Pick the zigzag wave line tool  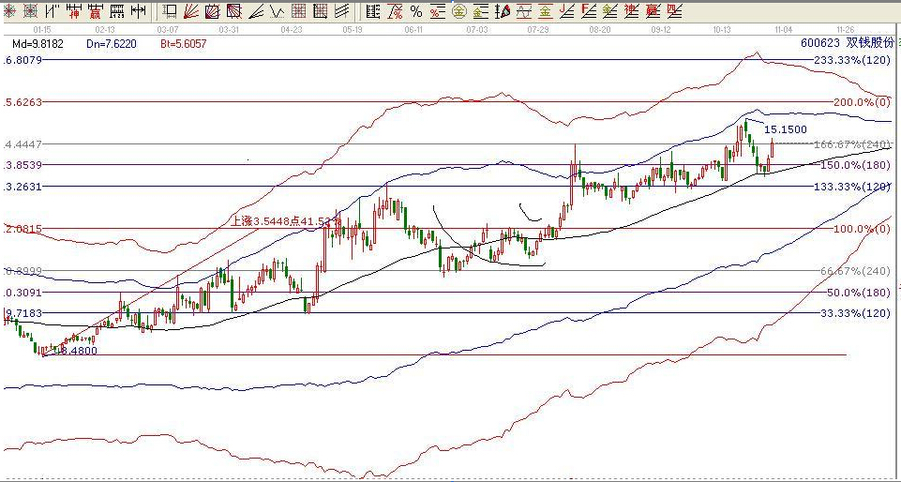point(278,11)
